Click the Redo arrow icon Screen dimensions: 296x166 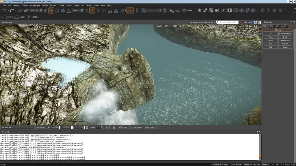(x=12, y=11)
